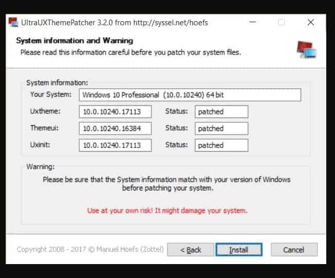Click the copyright Manuel Hoefs text
This screenshot has height=278, width=335.
tap(90, 249)
